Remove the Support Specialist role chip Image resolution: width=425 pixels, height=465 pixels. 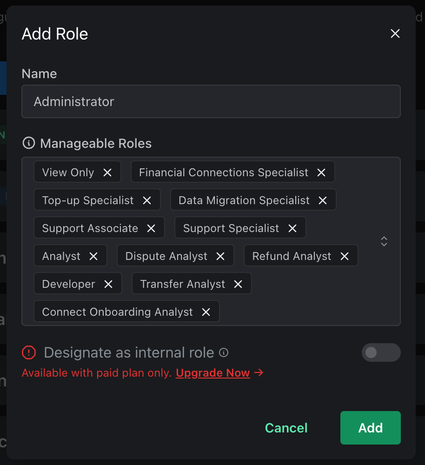(x=292, y=228)
